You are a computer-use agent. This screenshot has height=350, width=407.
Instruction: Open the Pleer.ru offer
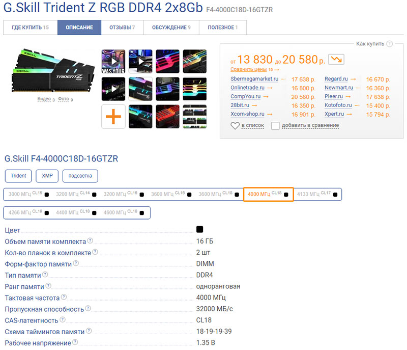(x=334, y=96)
